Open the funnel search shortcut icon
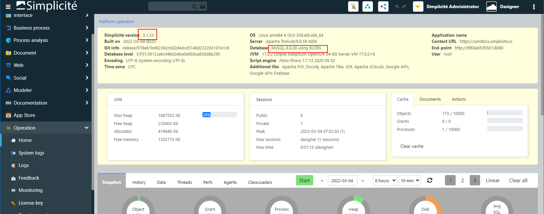The image size is (544, 214). [x=353, y=6]
